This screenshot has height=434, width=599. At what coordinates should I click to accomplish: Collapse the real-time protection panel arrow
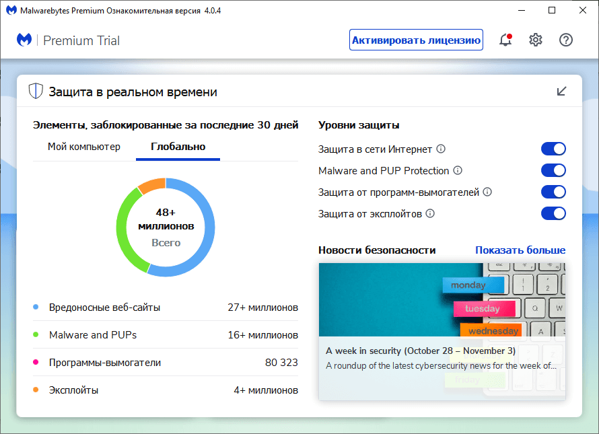[561, 92]
